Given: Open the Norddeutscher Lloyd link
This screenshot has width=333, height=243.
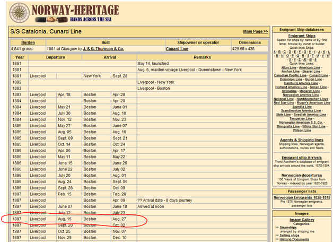Looking at the screenshot, I should pos(312,99).
